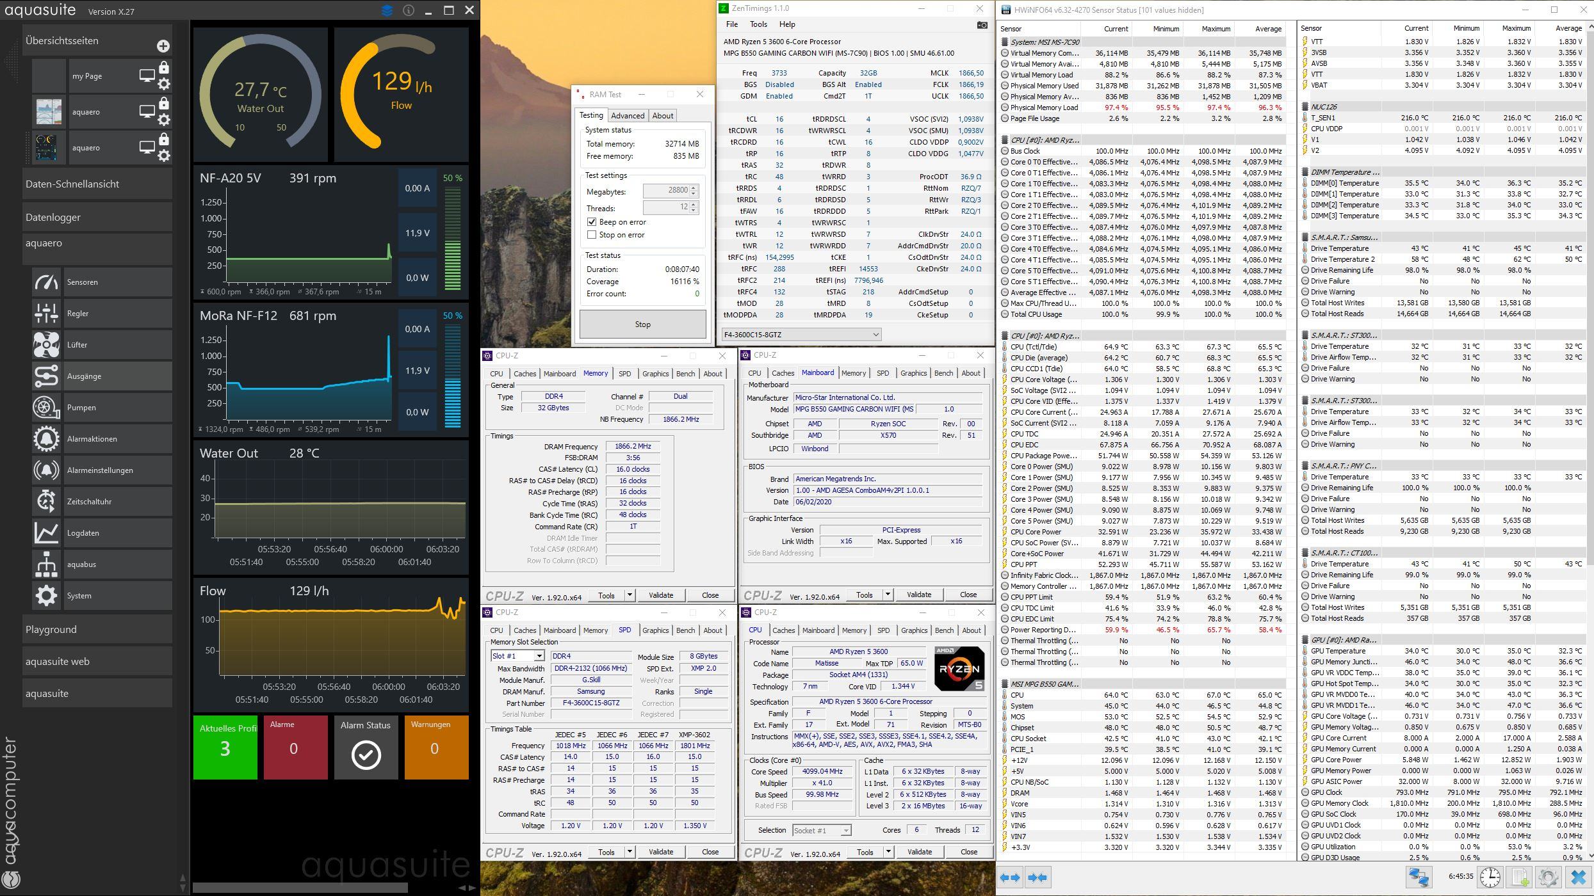The width and height of the screenshot is (1594, 896).
Task: Click Close button in CPU-Z CPU window
Action: tap(968, 852)
